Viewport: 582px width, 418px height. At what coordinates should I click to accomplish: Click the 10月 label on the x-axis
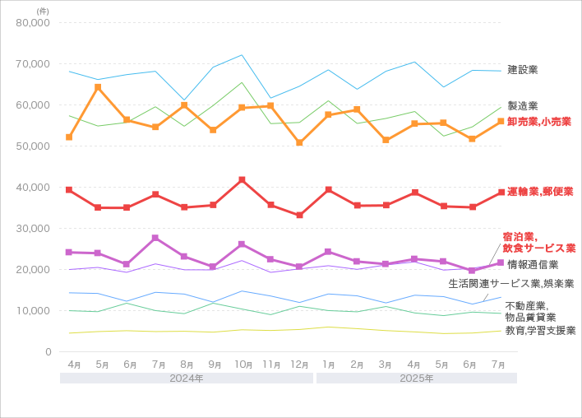[242, 363]
